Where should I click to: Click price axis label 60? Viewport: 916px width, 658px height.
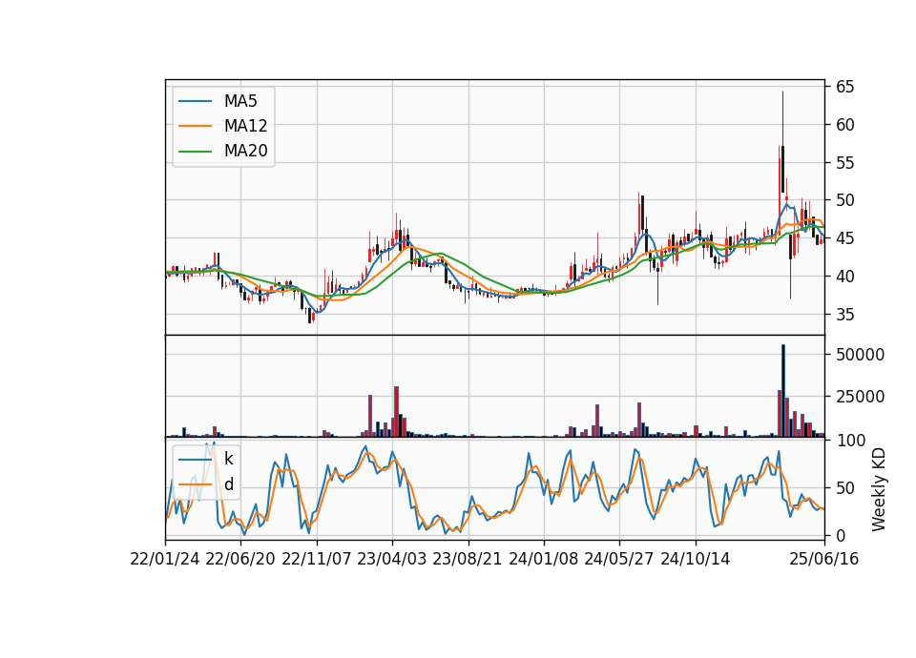844,125
